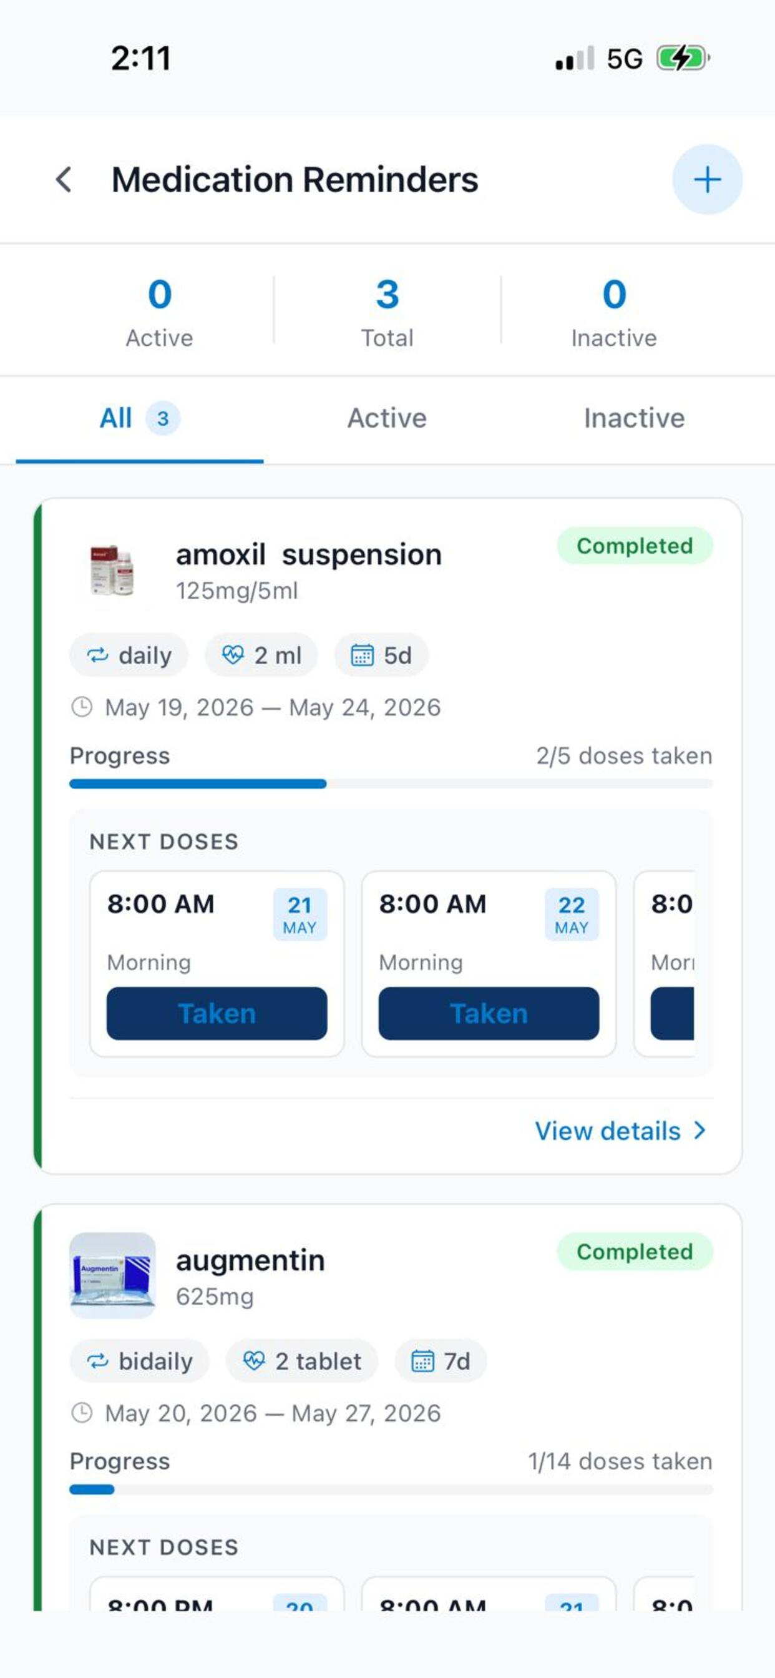
Task: Tap the back arrow icon
Action: point(64,179)
